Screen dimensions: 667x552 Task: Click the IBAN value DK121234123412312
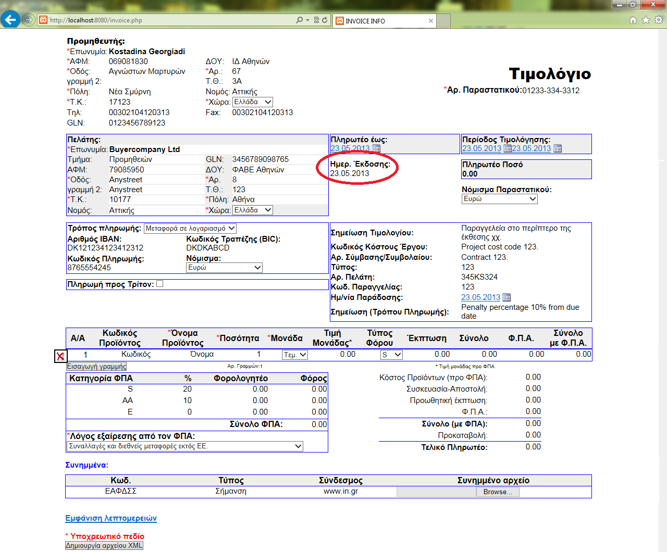pos(105,248)
